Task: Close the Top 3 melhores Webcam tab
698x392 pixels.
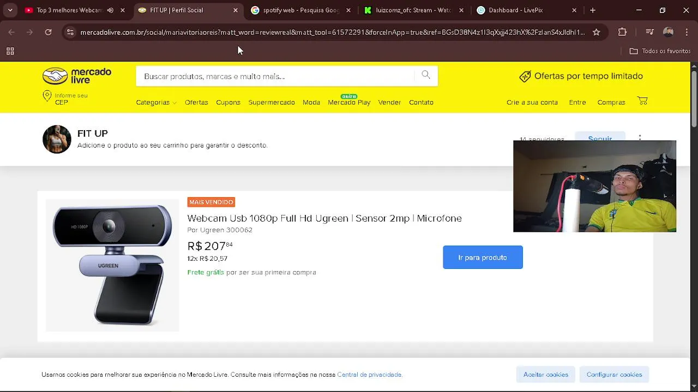Action: 123,10
